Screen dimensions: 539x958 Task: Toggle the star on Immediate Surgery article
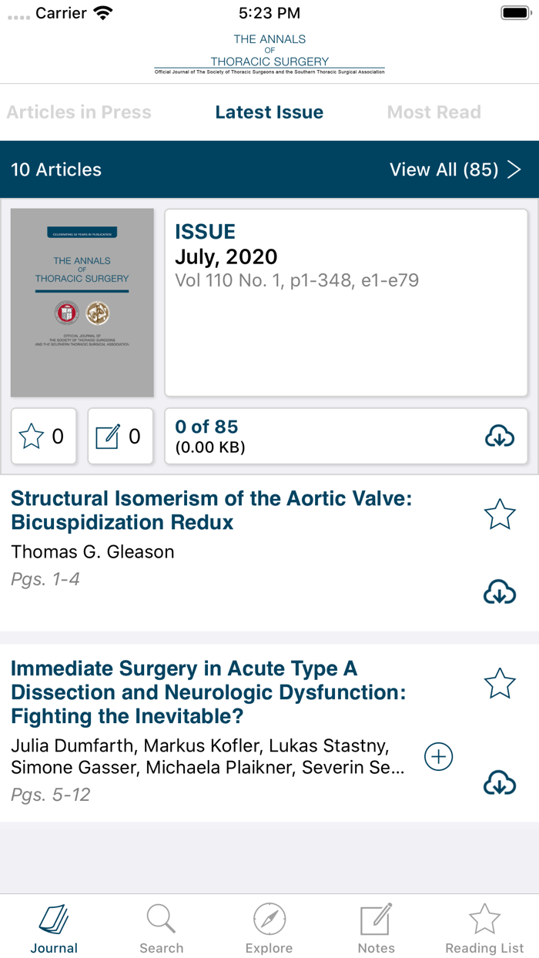click(x=500, y=682)
